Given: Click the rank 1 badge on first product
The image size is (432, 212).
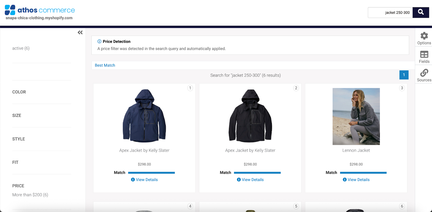Looking at the screenshot, I should click(x=190, y=88).
